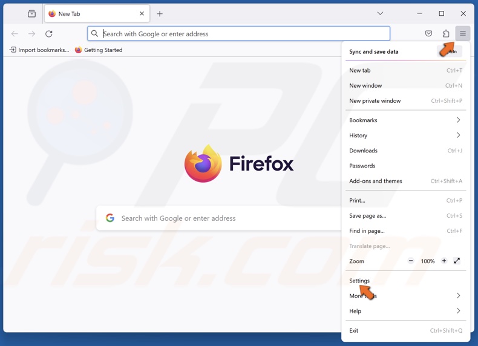The height and width of the screenshot is (346, 478).
Task: Enter full screen from Zoom row
Action: pyautogui.click(x=457, y=261)
